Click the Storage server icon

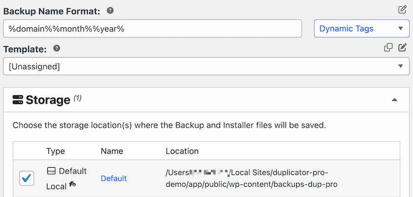[18, 100]
